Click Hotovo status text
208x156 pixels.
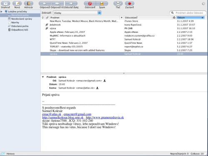(x=10, y=154)
